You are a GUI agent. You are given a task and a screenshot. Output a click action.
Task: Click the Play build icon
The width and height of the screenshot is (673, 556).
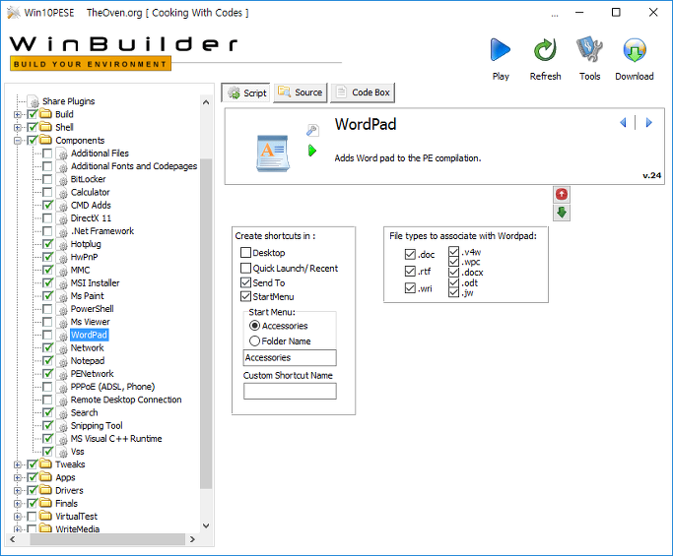[x=501, y=50]
